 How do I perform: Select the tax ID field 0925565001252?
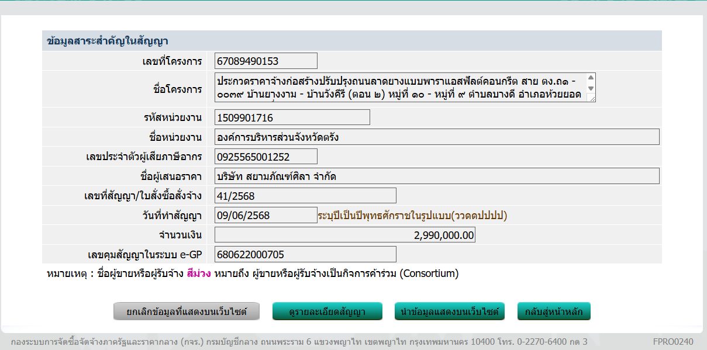click(x=266, y=157)
